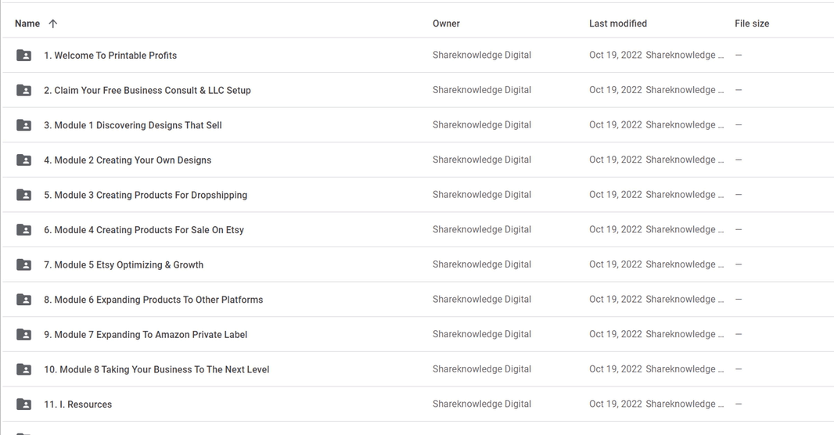Image resolution: width=834 pixels, height=435 pixels.
Task: Click folder icon for Module 2 Creating Your Own Designs
Action: click(24, 160)
